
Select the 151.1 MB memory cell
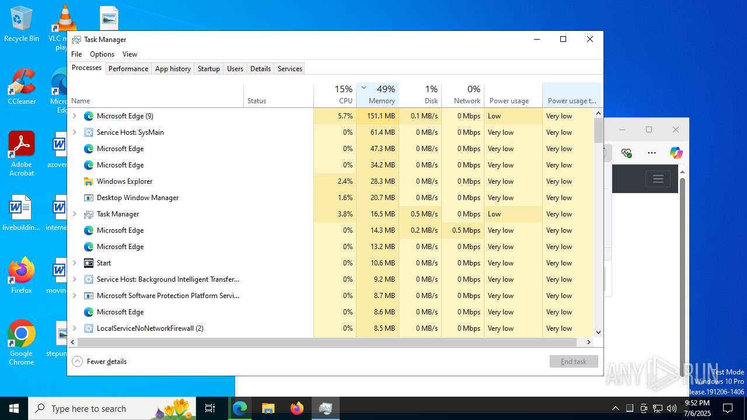coord(378,116)
